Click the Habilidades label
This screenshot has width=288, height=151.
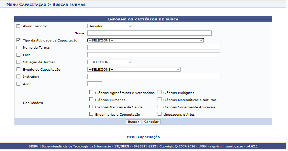point(33,103)
